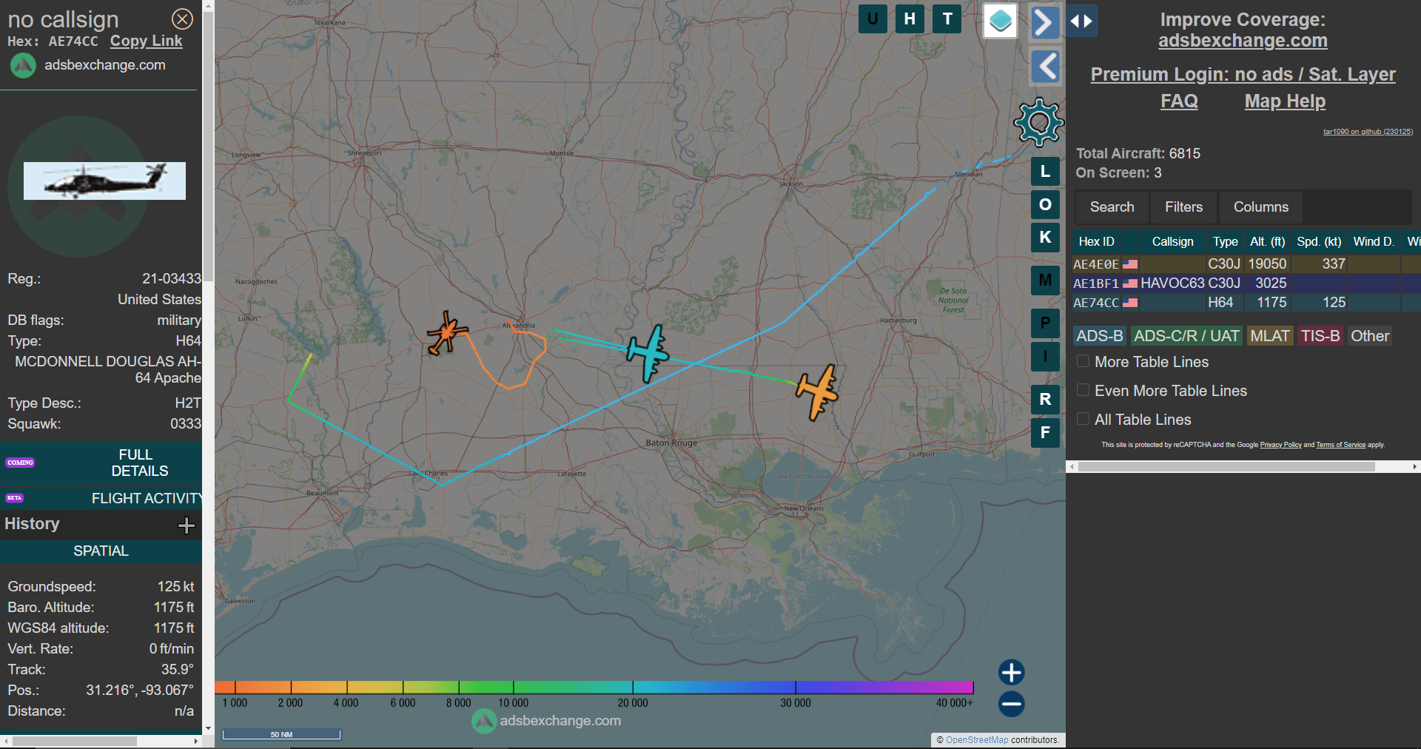
Task: Toggle the K map button
Action: (1045, 237)
